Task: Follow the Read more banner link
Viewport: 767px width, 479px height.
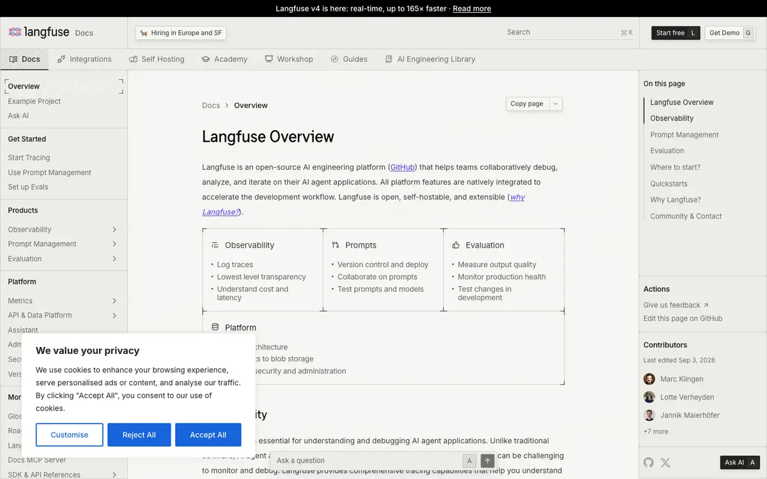Action: (472, 8)
